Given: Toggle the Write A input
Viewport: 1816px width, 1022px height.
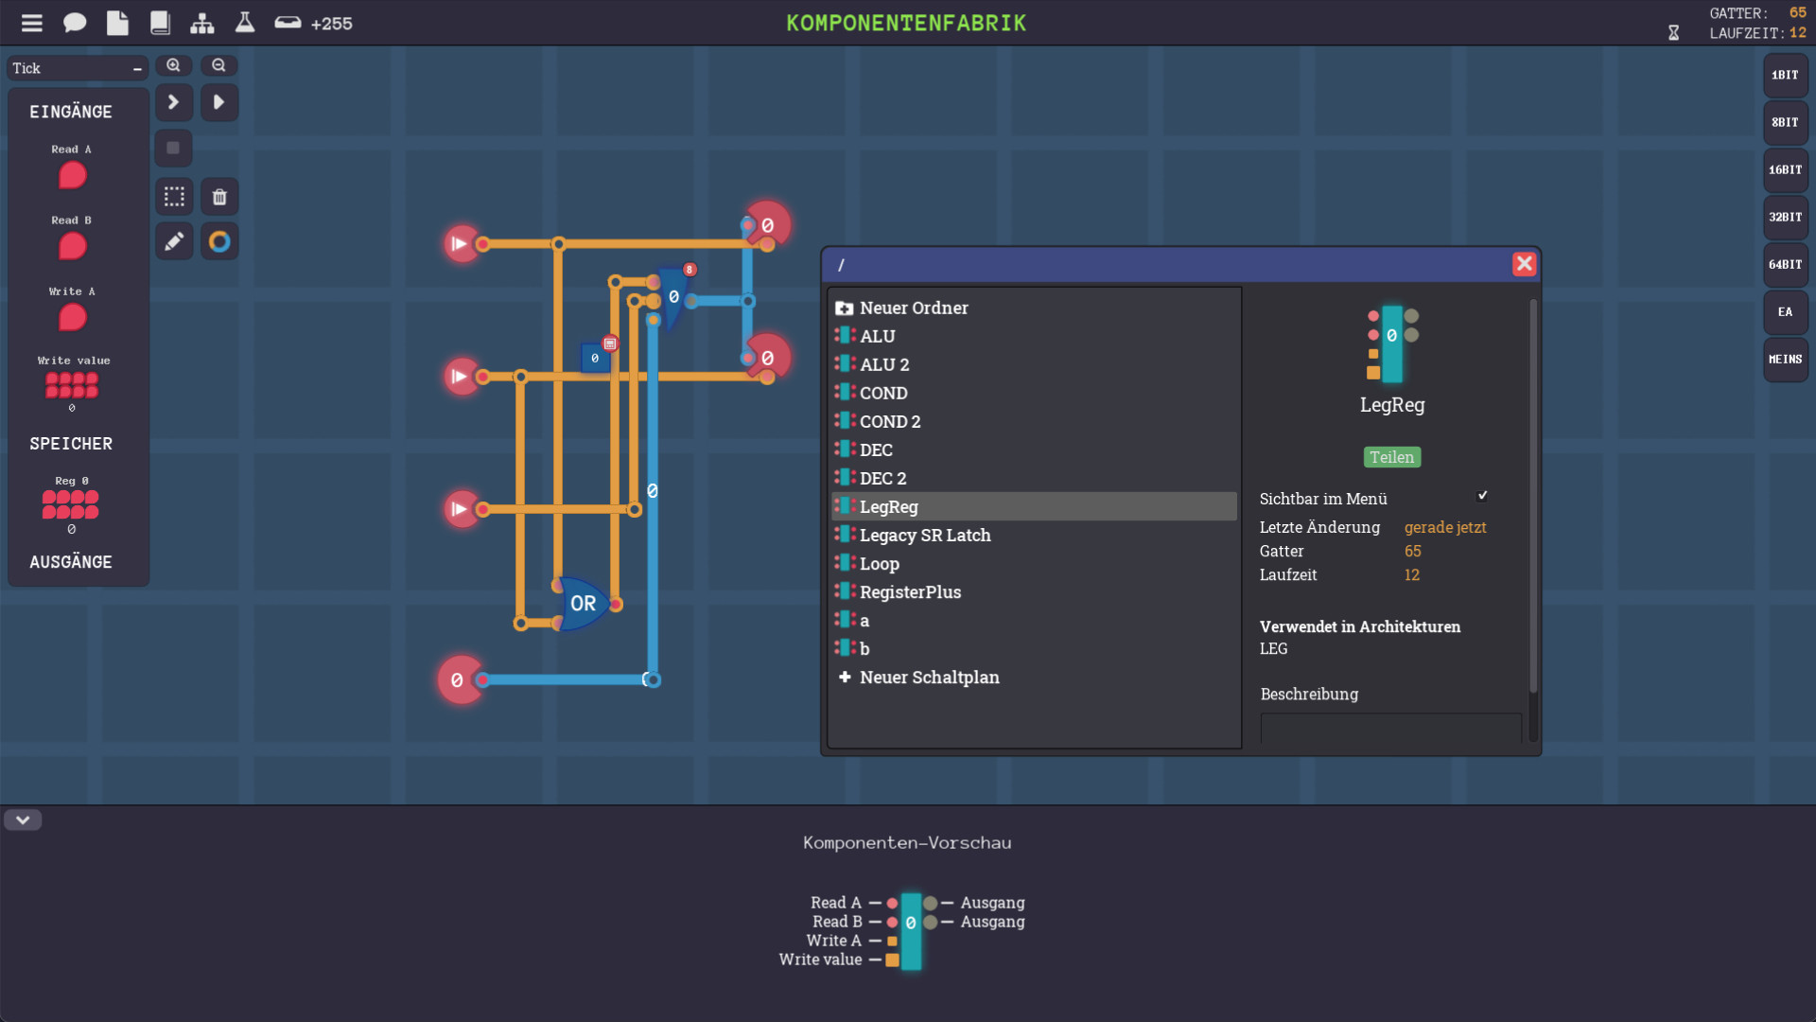Looking at the screenshot, I should click(x=72, y=317).
